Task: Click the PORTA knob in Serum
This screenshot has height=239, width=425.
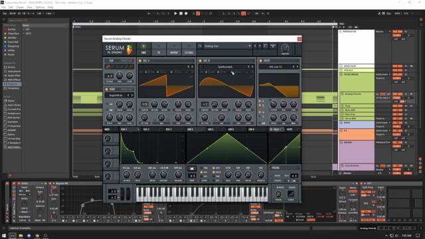Action: click(x=278, y=194)
